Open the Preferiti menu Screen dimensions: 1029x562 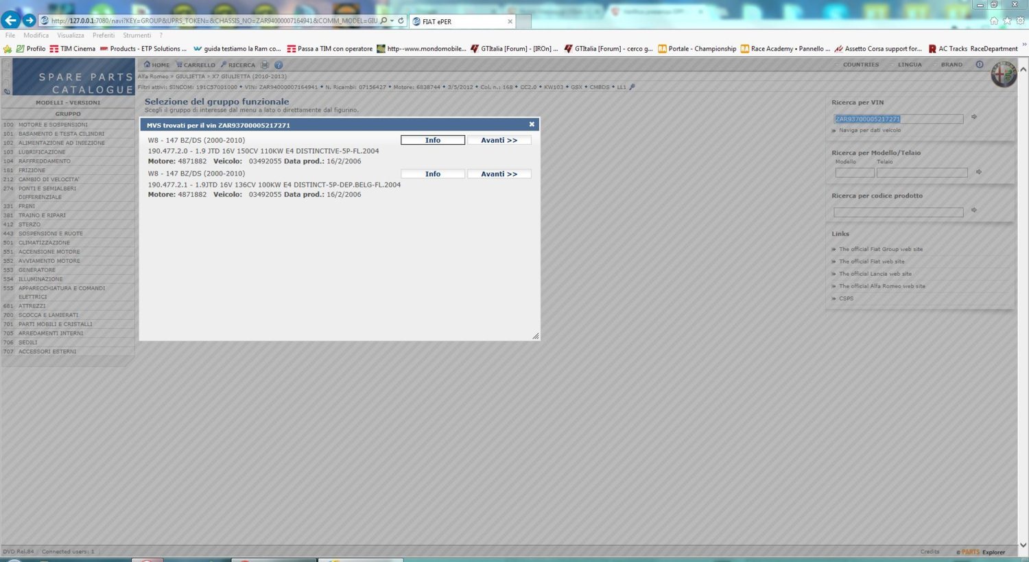(x=104, y=36)
